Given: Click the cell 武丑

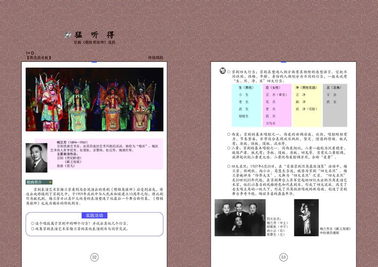Looking at the screenshot, I should 332,102.
